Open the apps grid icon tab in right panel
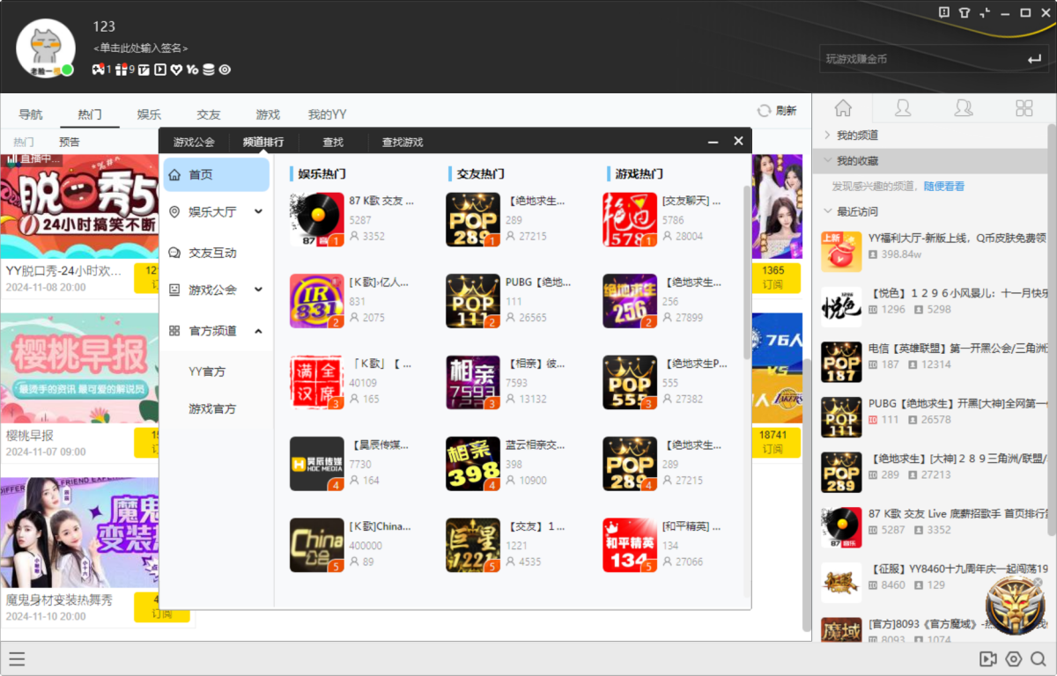The height and width of the screenshot is (676, 1057). pos(1024,107)
